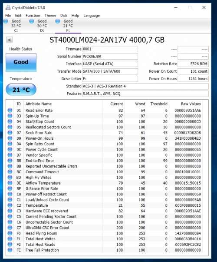Viewport: 217px width, 262px height.
Task: Click the Rotation Rate value 5526 RPM
Action: point(193,64)
